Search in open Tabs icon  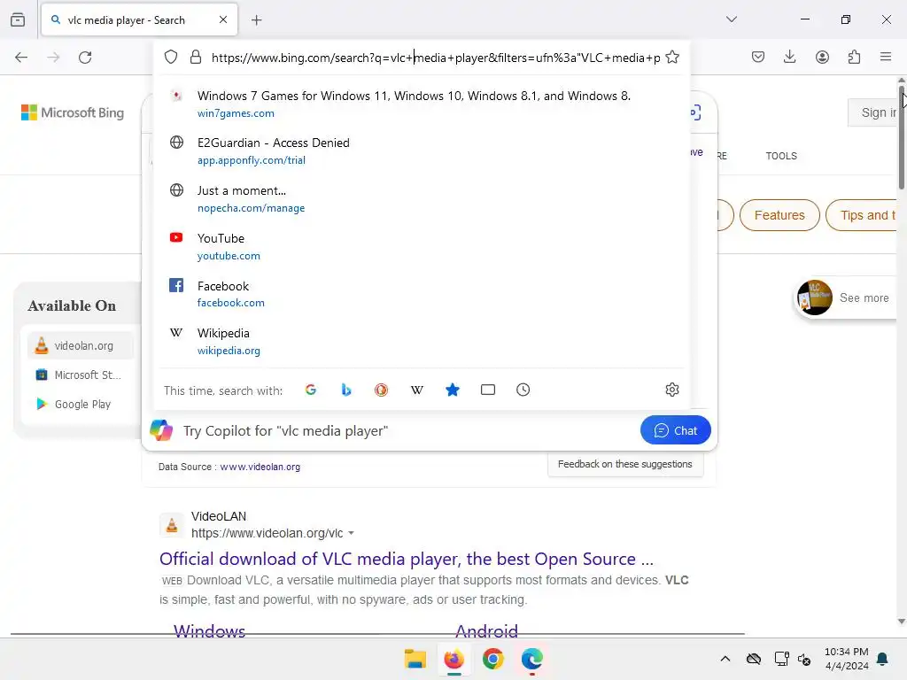pyautogui.click(x=488, y=390)
